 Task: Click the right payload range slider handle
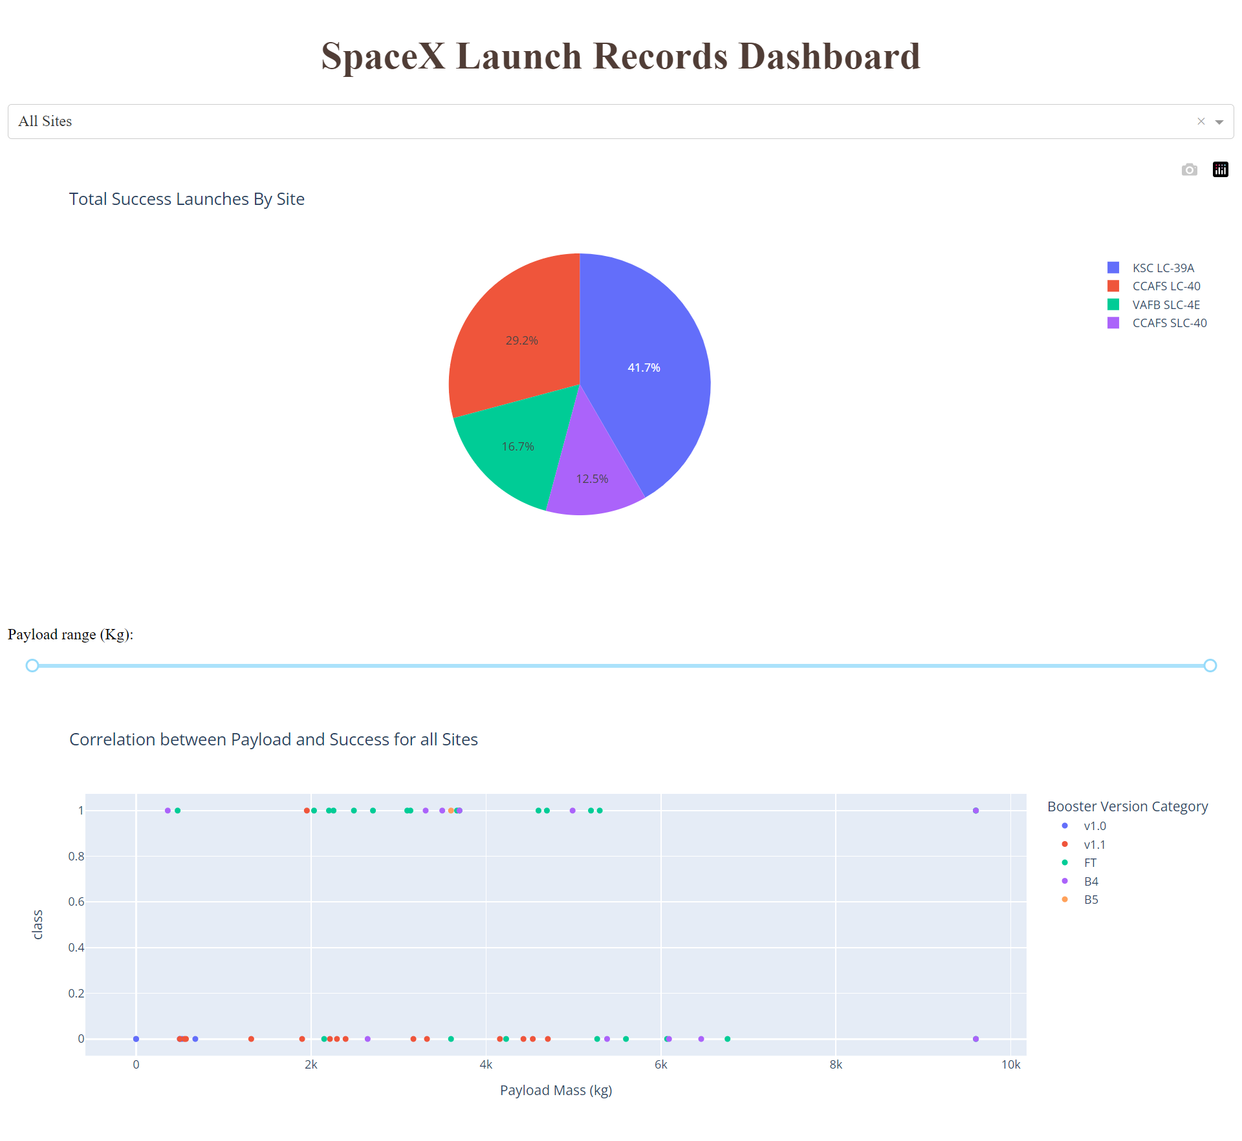coord(1210,665)
